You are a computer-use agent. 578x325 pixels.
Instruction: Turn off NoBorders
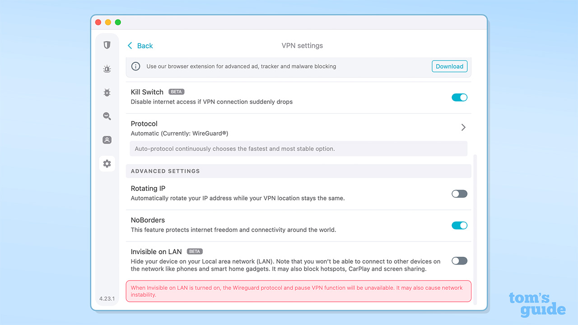(x=459, y=225)
